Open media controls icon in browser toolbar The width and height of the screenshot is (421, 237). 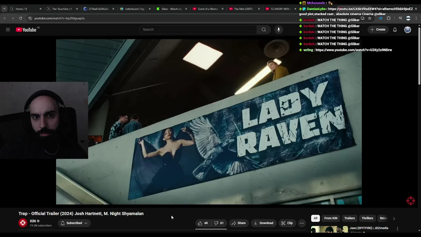pyautogui.click(x=400, y=18)
